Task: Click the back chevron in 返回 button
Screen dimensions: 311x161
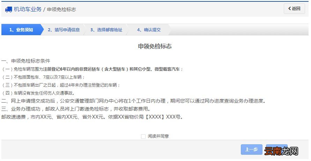Action: (289, 9)
